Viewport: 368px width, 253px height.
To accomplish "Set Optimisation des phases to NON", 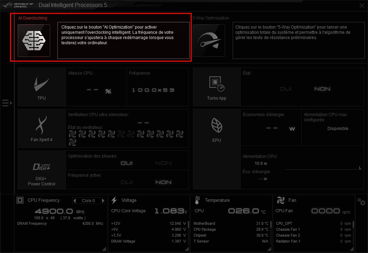I will (x=163, y=163).
